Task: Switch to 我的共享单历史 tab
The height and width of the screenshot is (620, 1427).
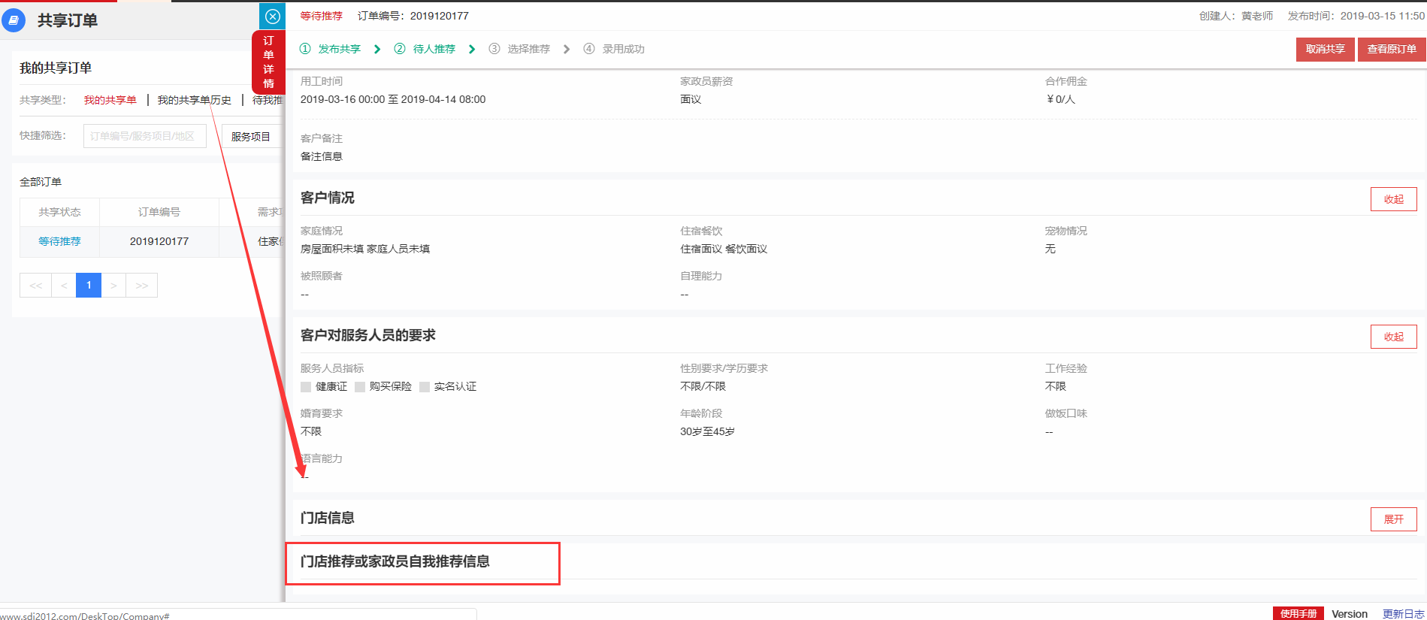Action: pos(195,100)
